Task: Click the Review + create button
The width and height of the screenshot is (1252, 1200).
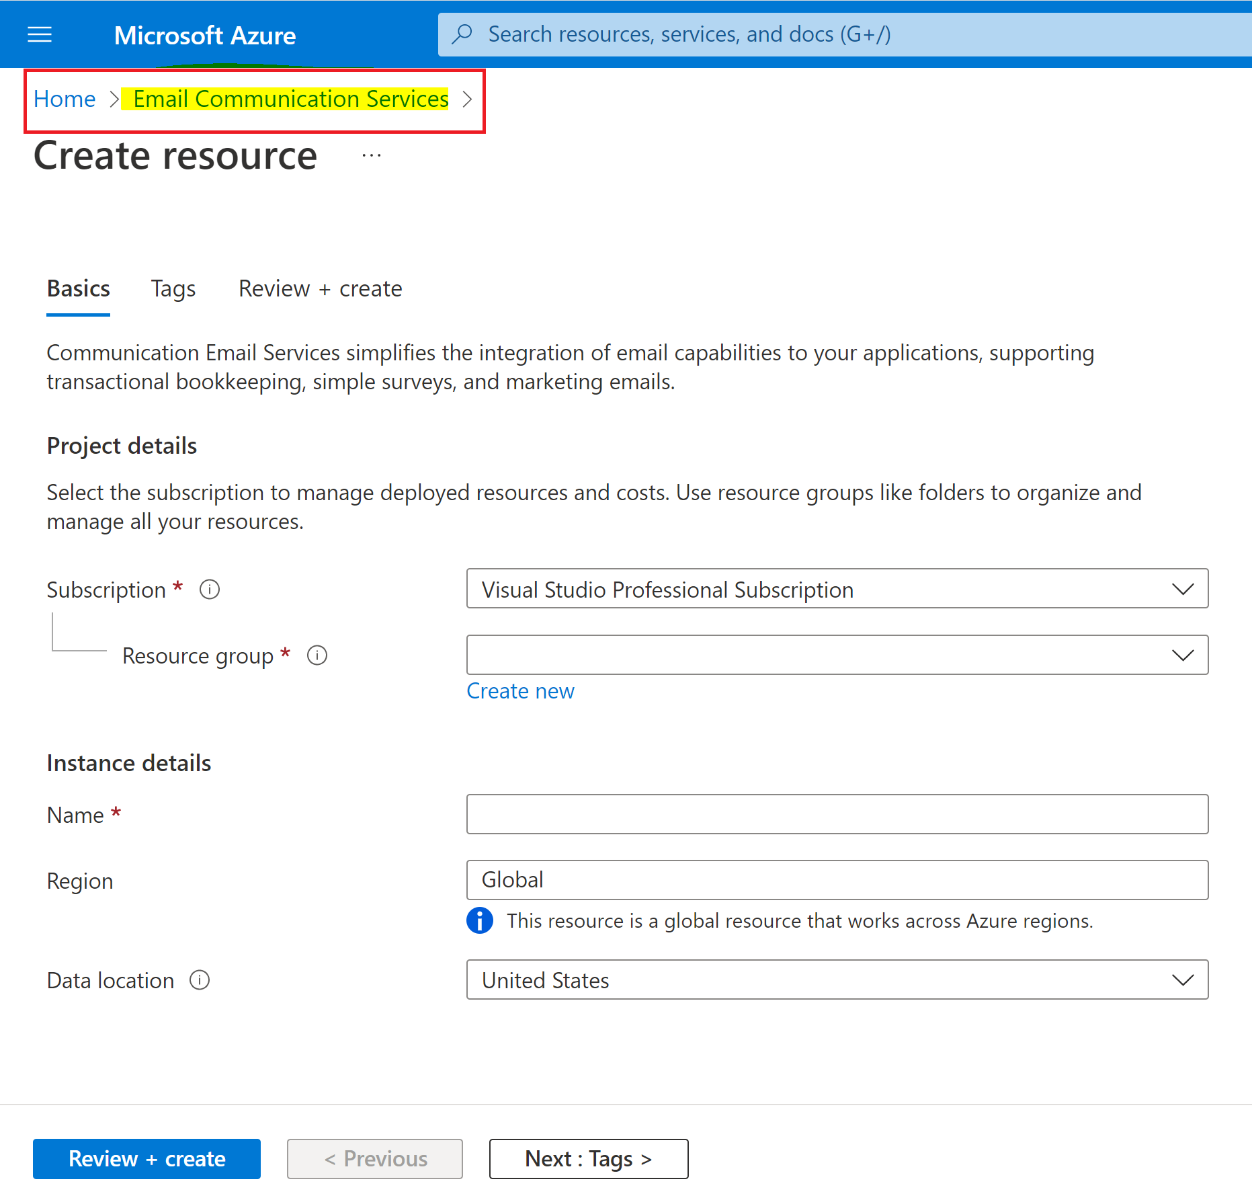Action: pos(147,1158)
